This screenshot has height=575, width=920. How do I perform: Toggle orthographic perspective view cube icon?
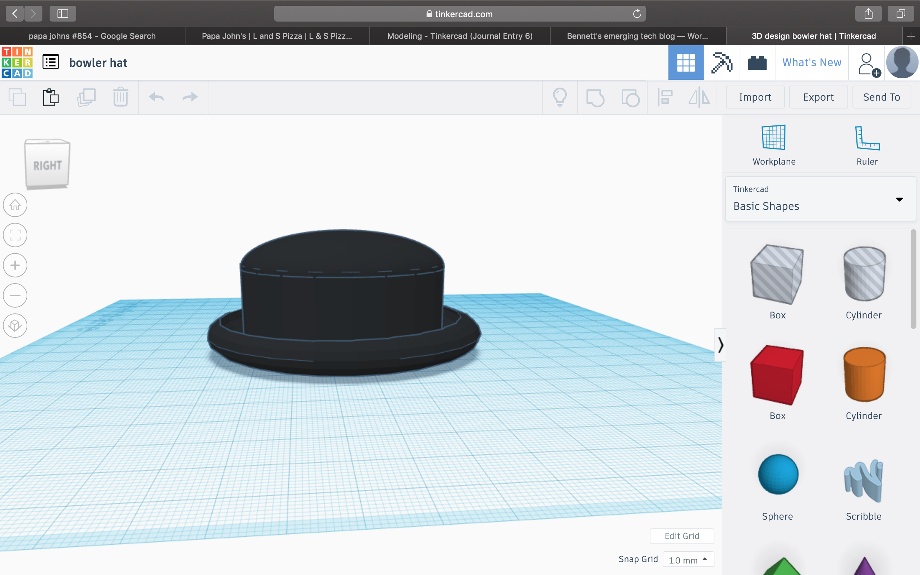coord(15,326)
